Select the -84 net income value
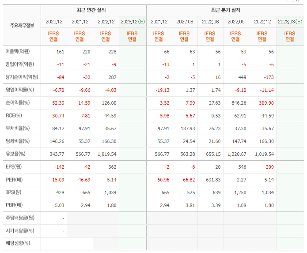Screen dimensions: 307x253 (61, 77)
